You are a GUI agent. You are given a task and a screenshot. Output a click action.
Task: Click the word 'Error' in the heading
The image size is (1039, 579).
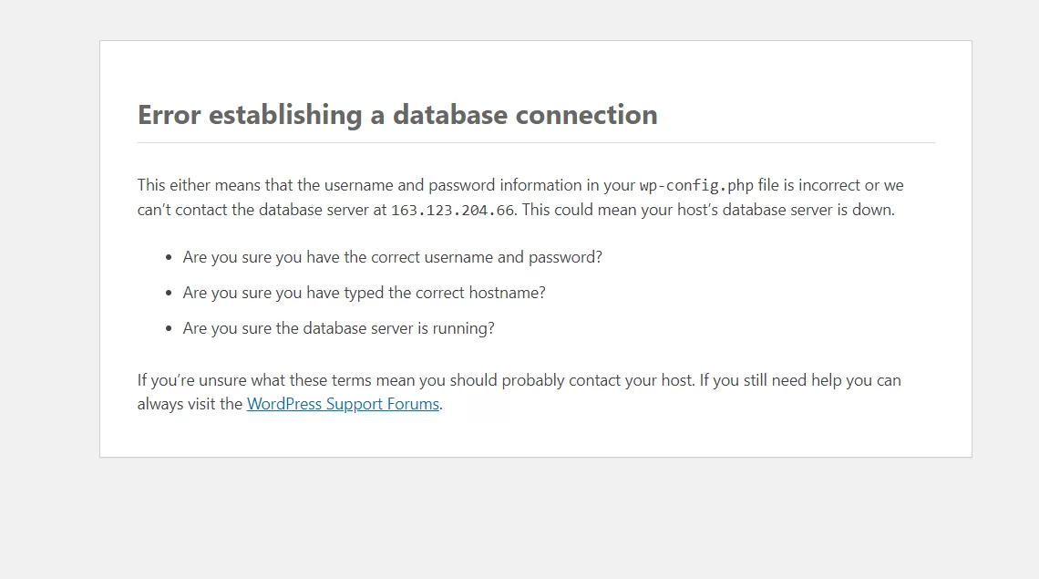click(169, 115)
